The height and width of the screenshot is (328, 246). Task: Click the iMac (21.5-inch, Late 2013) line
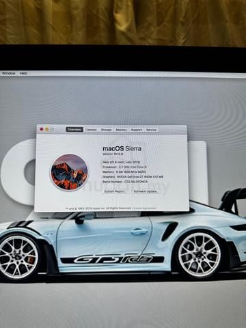pyautogui.click(x=122, y=162)
